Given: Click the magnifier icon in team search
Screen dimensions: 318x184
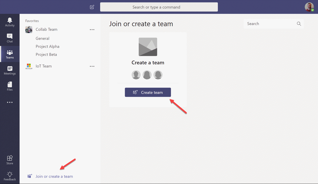Looking at the screenshot, I should pyautogui.click(x=299, y=24).
